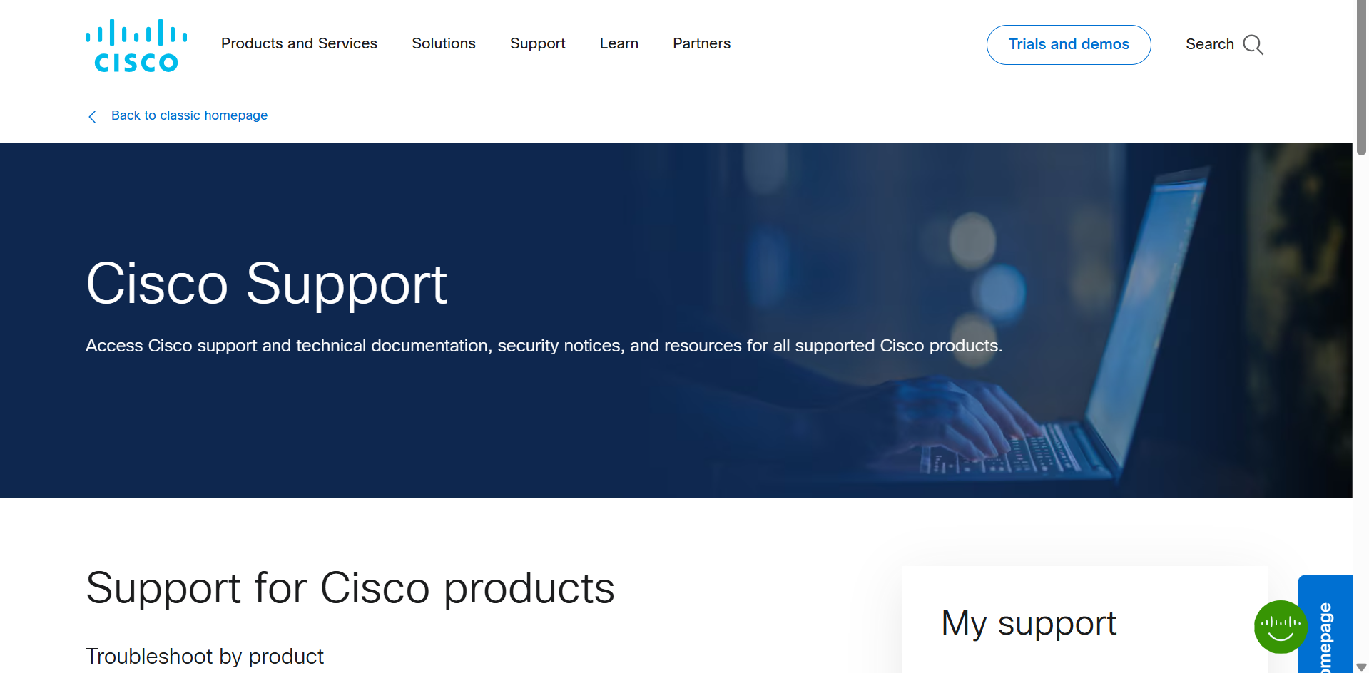The image size is (1369, 673).
Task: Click the Cisco logo
Action: pos(136,45)
